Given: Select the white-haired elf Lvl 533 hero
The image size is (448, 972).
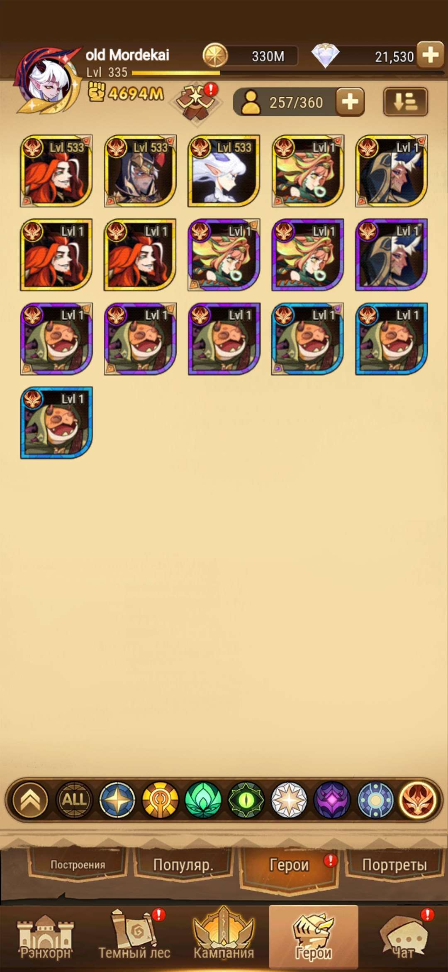Looking at the screenshot, I should coord(224,171).
